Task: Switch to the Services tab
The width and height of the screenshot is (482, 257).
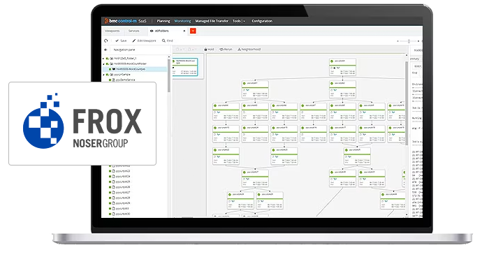Action: click(x=133, y=31)
